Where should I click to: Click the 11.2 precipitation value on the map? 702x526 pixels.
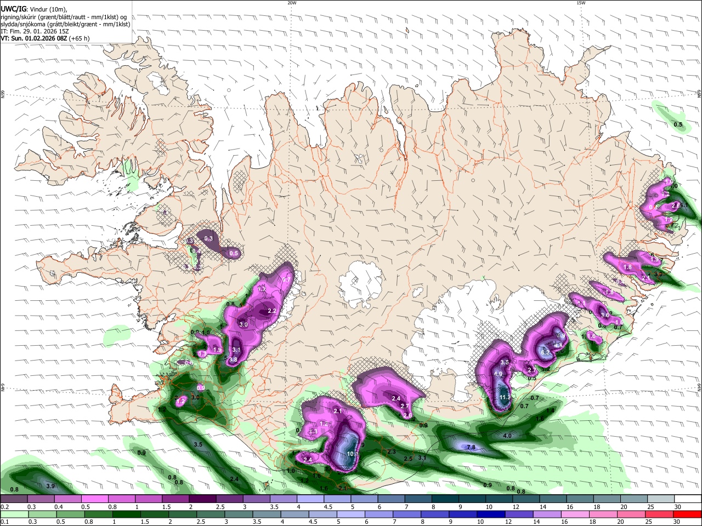(505, 397)
